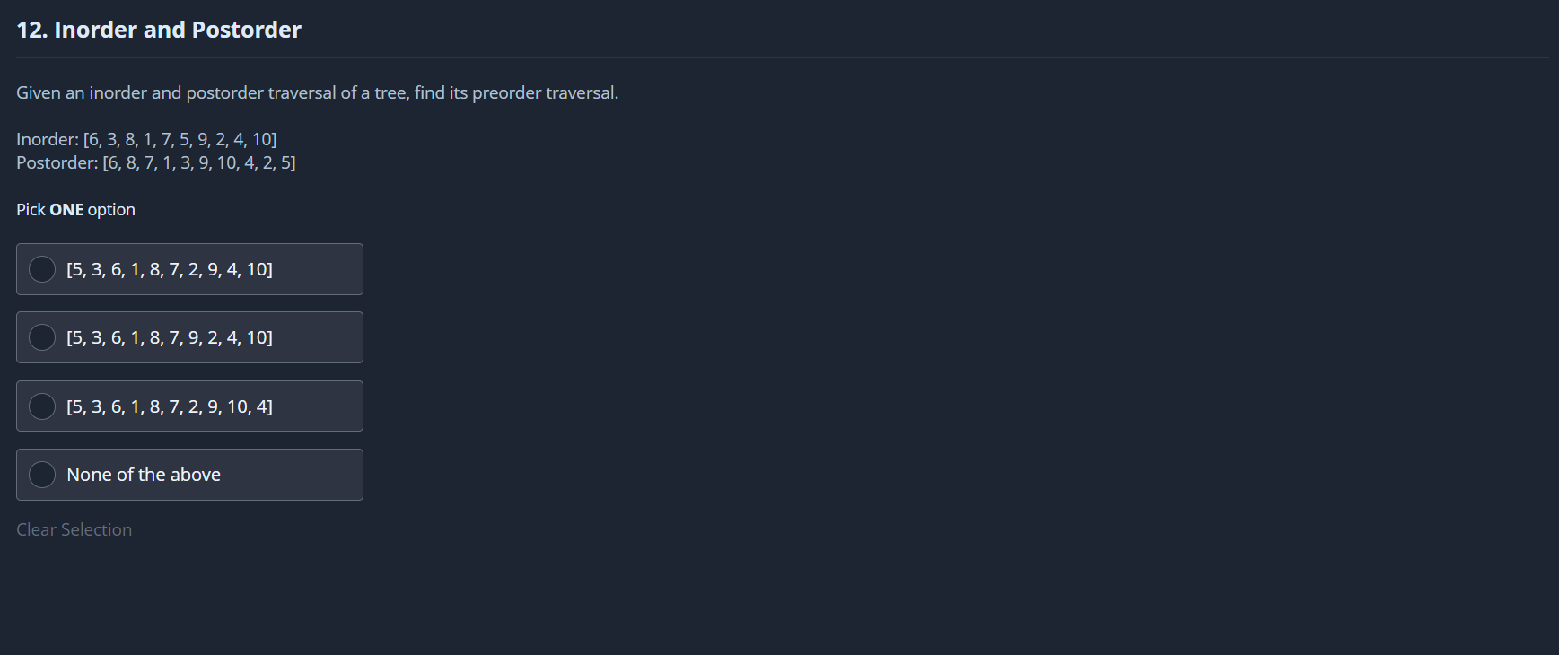Select the radio button for [5, 3, 6, 1, 8, 7, 2, 9, 10, 4]
Image resolution: width=1559 pixels, height=655 pixels.
tap(42, 406)
